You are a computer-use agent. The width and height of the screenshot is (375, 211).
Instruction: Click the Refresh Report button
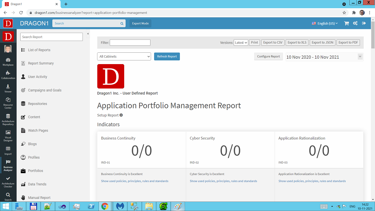point(167,56)
